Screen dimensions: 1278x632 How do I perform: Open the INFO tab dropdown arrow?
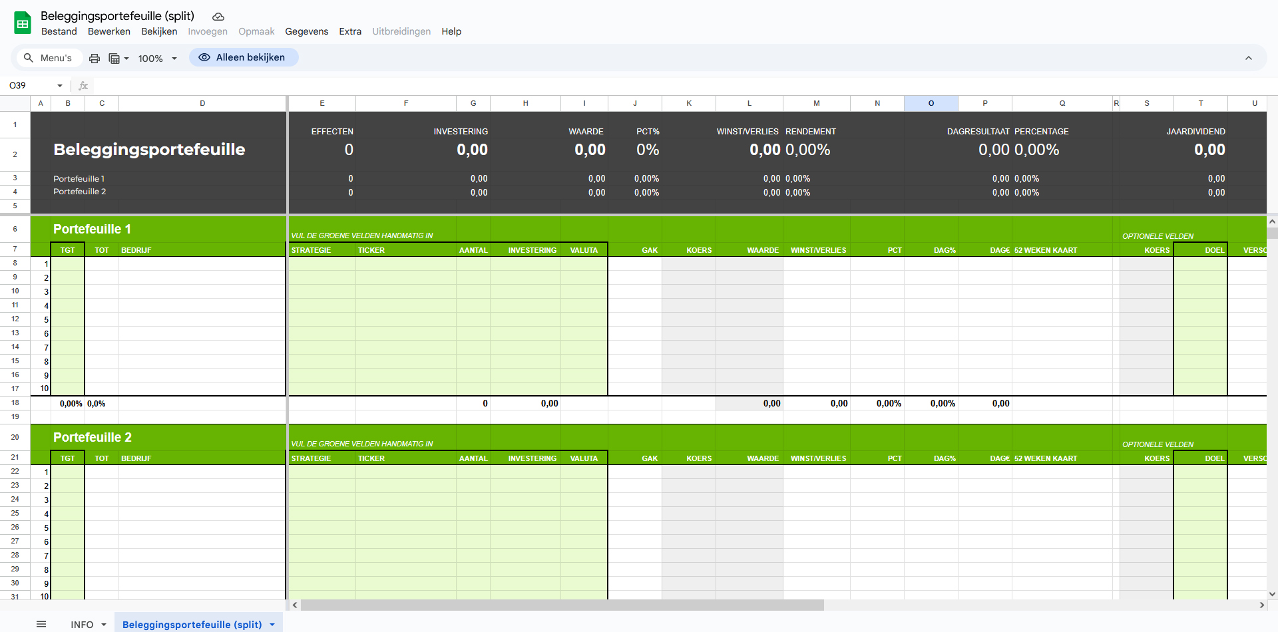click(x=104, y=625)
